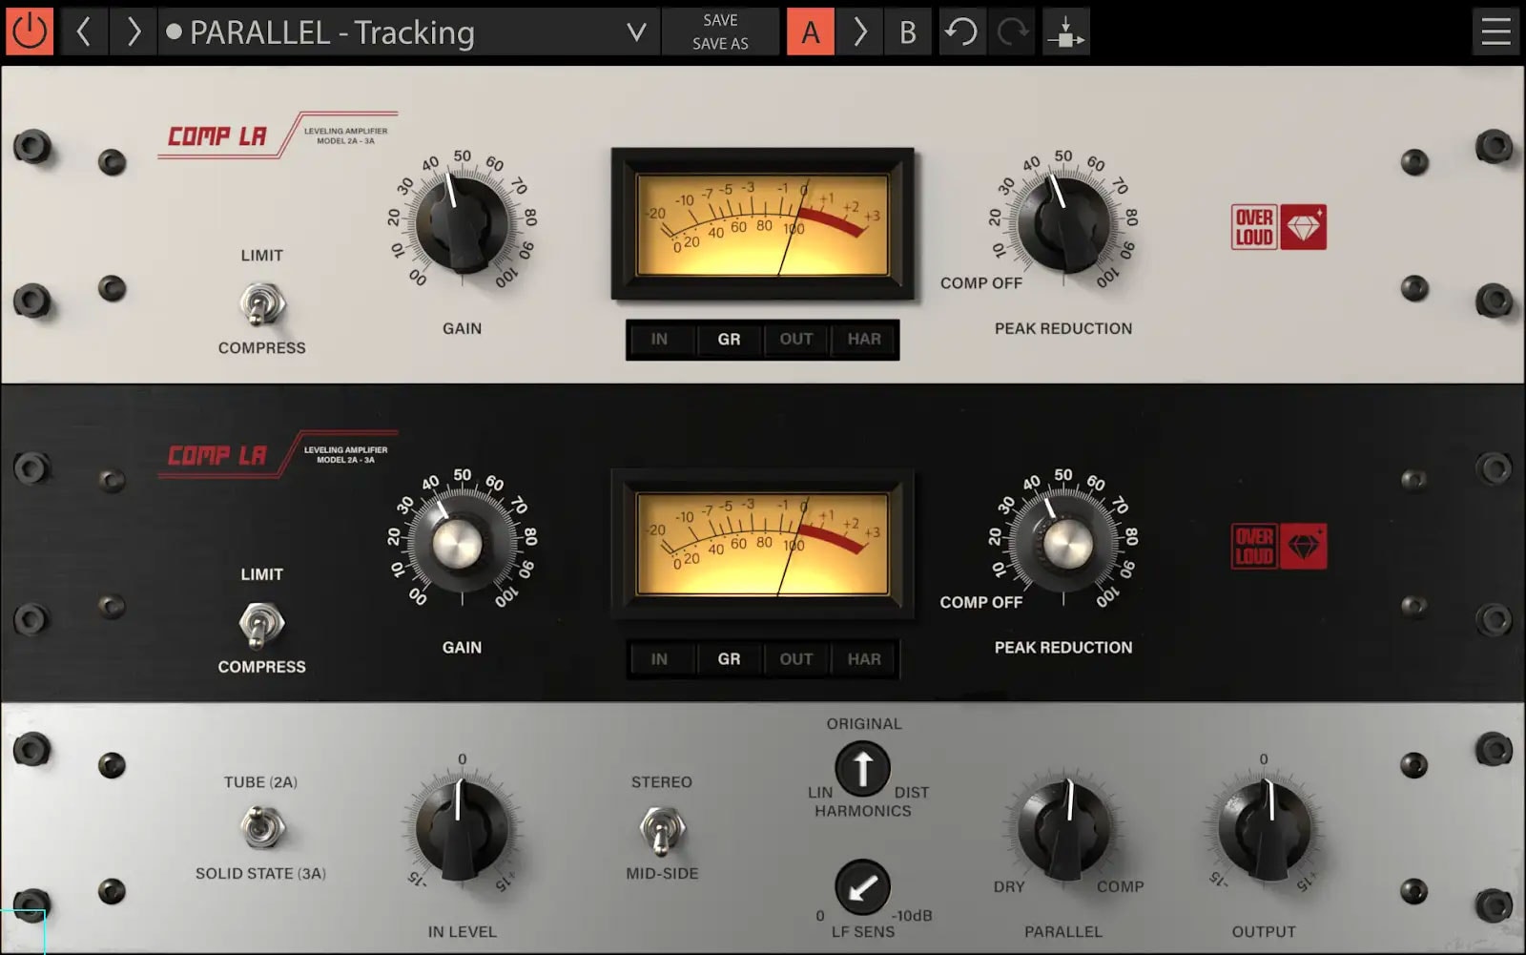Click the undo arrow icon

click(x=961, y=31)
